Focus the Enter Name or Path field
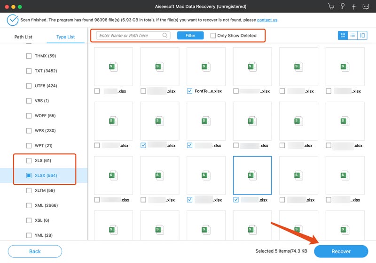376x263 pixels. [130, 35]
